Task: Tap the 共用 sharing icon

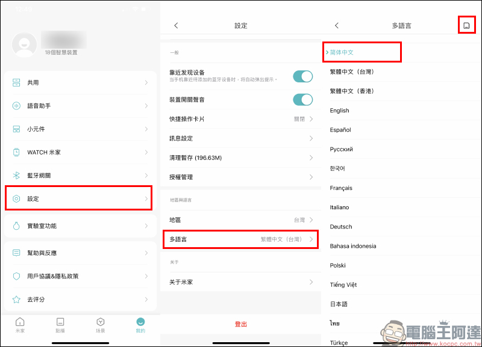Action: click(16, 82)
